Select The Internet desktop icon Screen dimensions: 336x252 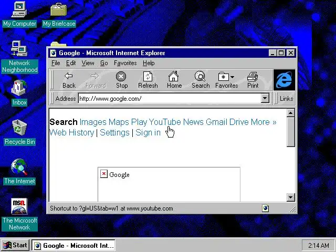[19, 172]
